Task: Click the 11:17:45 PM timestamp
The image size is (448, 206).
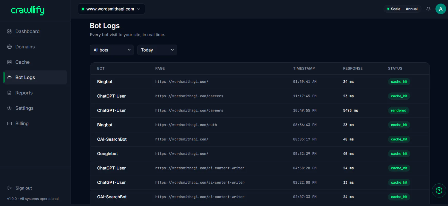Action: tap(305, 96)
